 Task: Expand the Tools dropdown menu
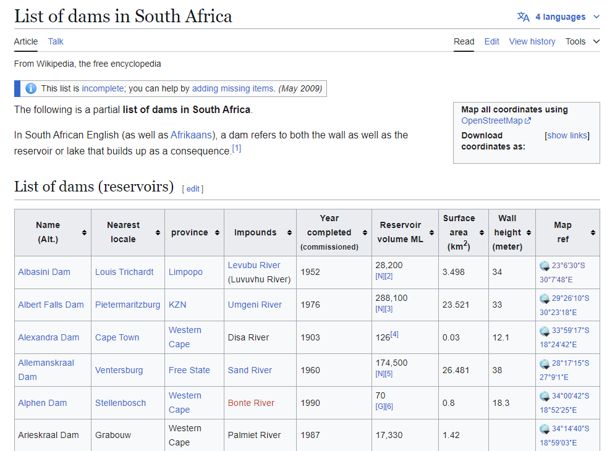point(583,41)
